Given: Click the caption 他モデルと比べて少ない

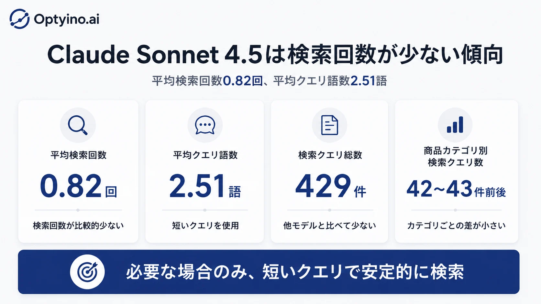Looking at the screenshot, I should [329, 225].
